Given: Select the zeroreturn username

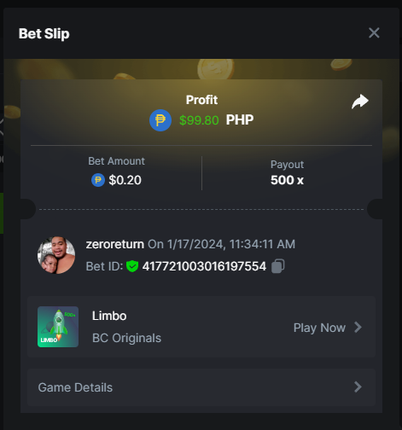Looking at the screenshot, I should (115, 244).
